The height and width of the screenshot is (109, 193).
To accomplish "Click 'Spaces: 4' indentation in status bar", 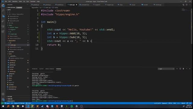I will click(165, 103).
